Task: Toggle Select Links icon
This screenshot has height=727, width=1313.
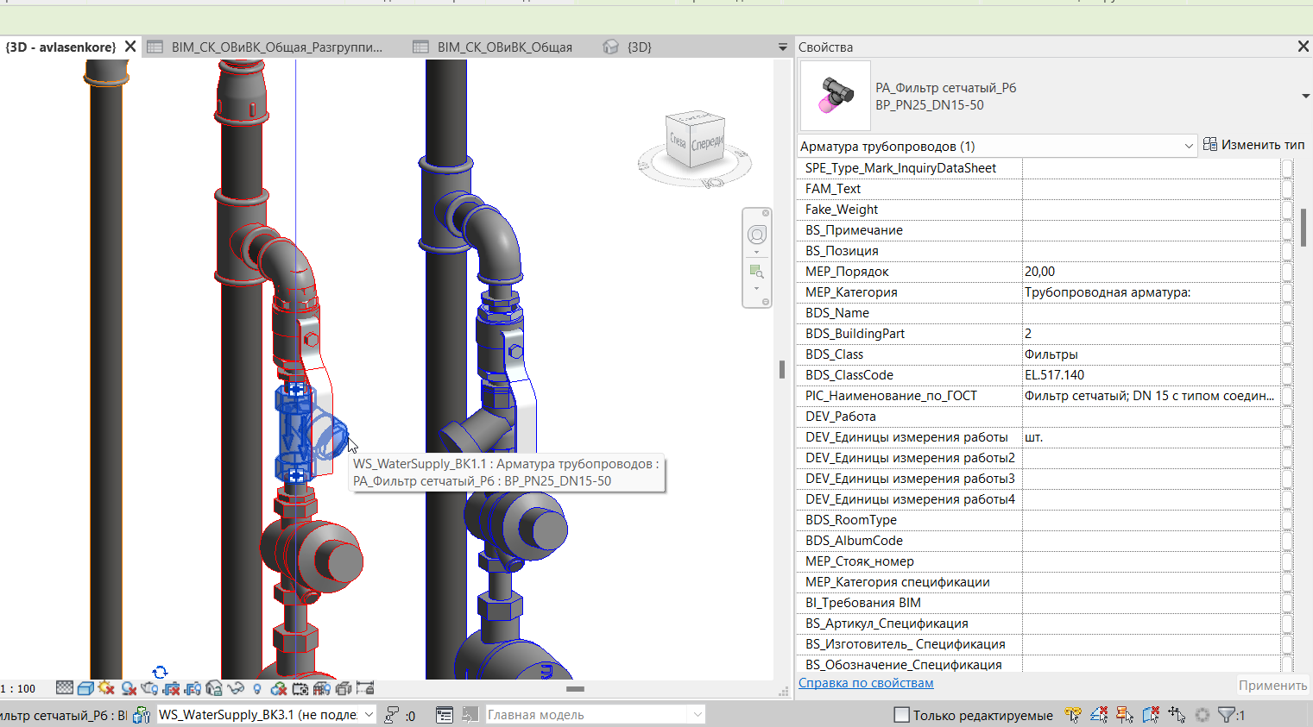Action: click(x=1073, y=715)
